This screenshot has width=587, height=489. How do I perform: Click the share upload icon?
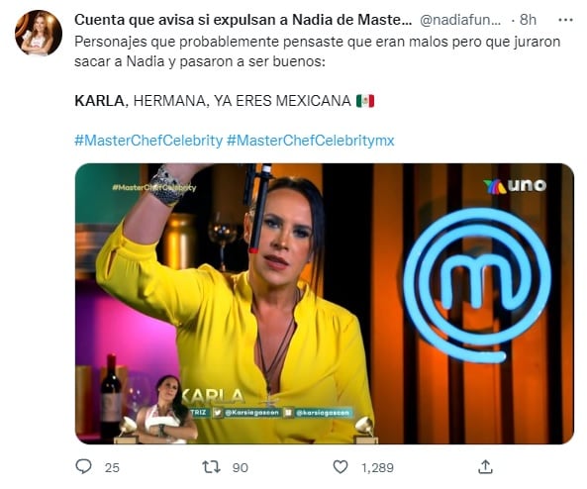point(485,467)
